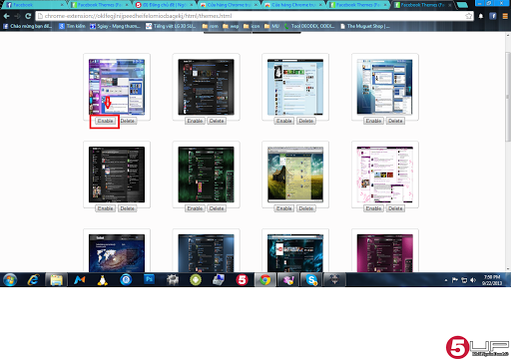Image resolution: width=511 pixels, height=359 pixels.
Task: Switch to the first Facebook tab
Action: 33,5
